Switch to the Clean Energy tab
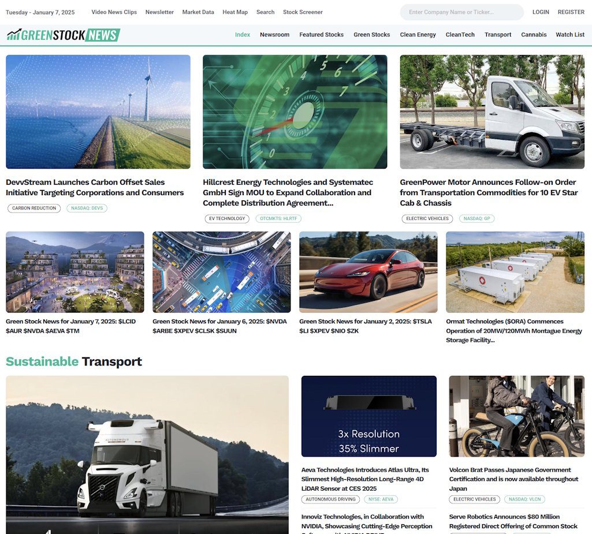The image size is (592, 534). click(418, 35)
